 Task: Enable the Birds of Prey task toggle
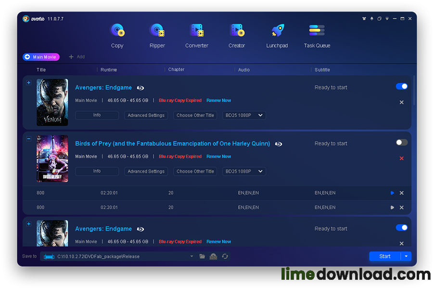coord(401,143)
